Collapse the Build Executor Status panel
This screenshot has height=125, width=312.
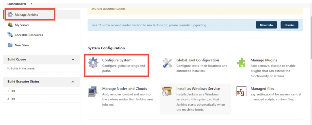coord(73,82)
